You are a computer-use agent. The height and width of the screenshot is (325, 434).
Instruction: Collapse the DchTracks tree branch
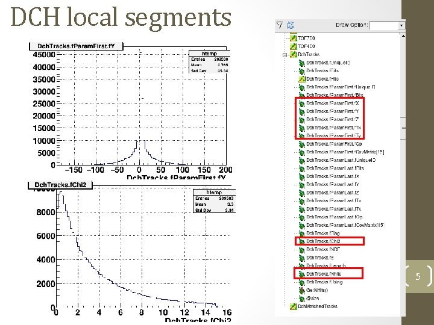click(285, 55)
